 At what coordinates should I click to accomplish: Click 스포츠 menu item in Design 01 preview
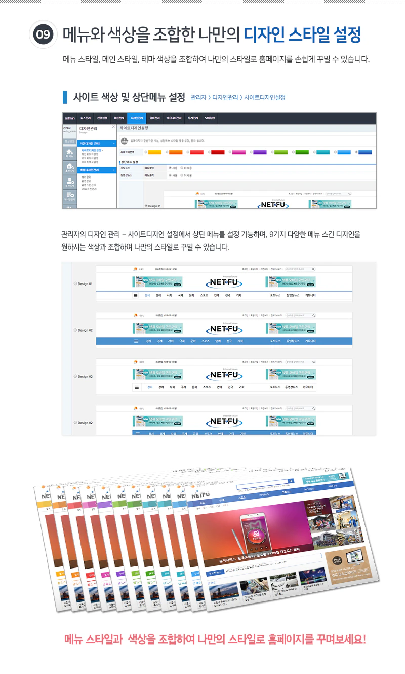pos(204,295)
